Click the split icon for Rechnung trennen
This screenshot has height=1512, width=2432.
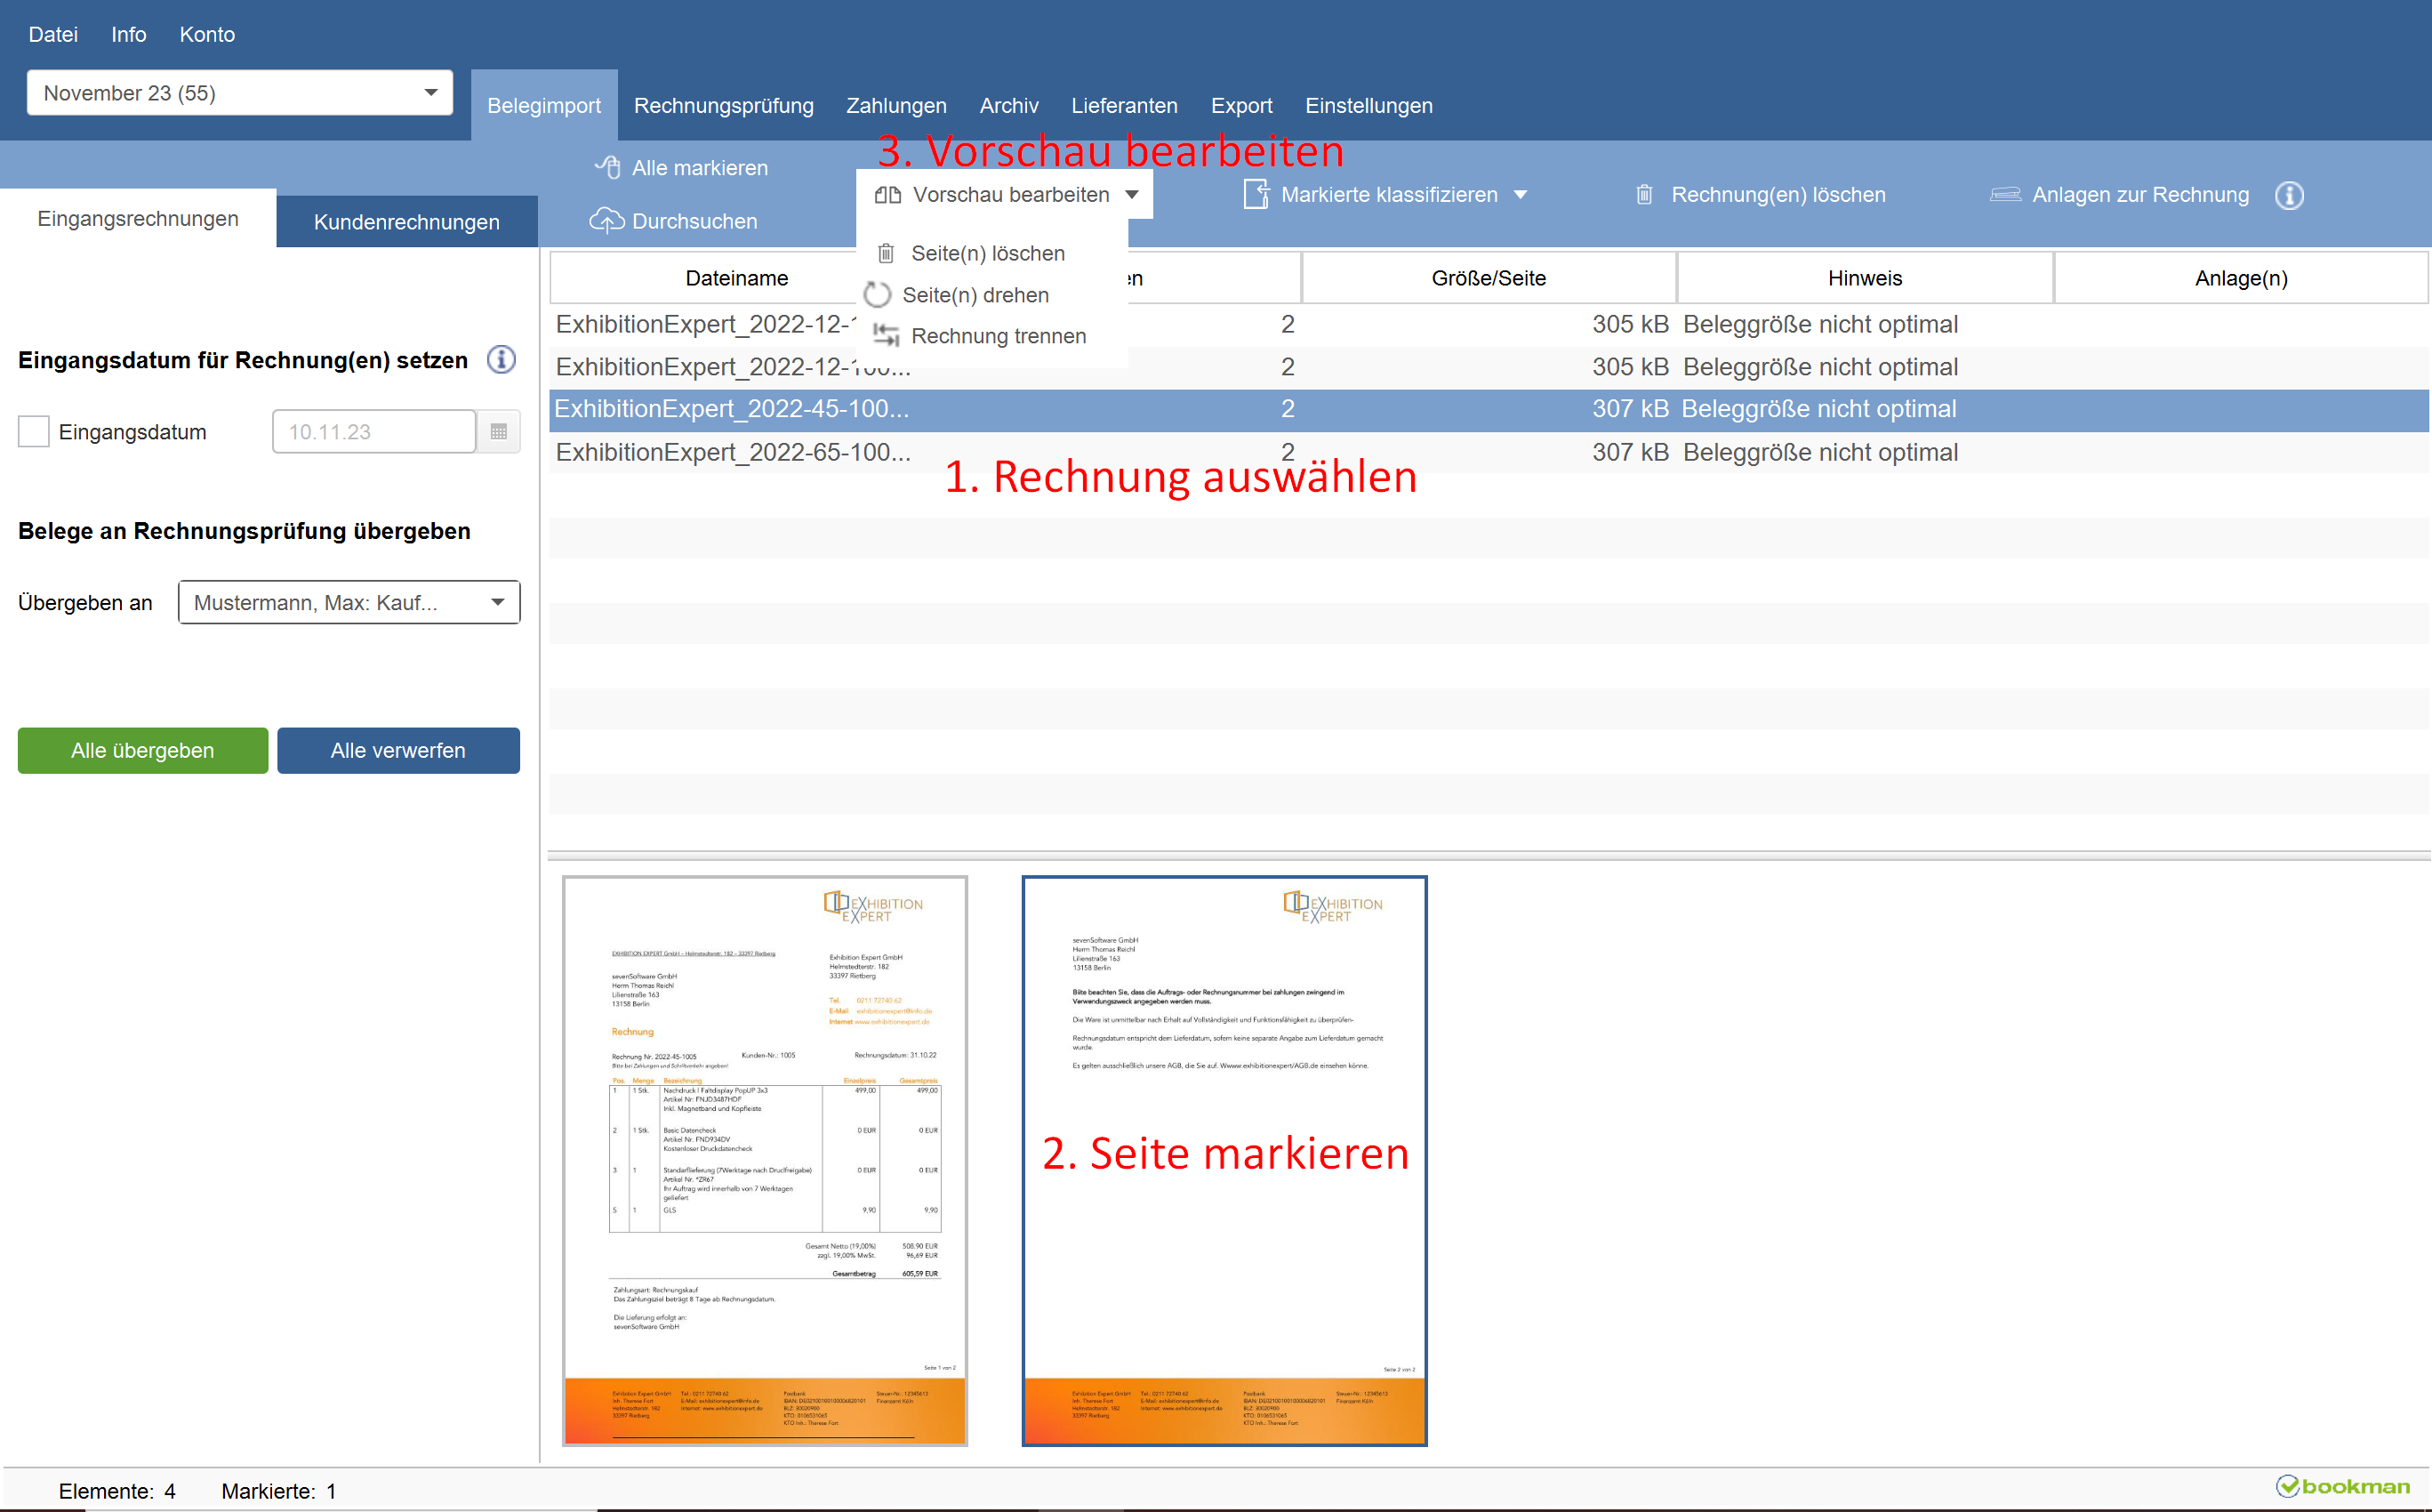(886, 335)
